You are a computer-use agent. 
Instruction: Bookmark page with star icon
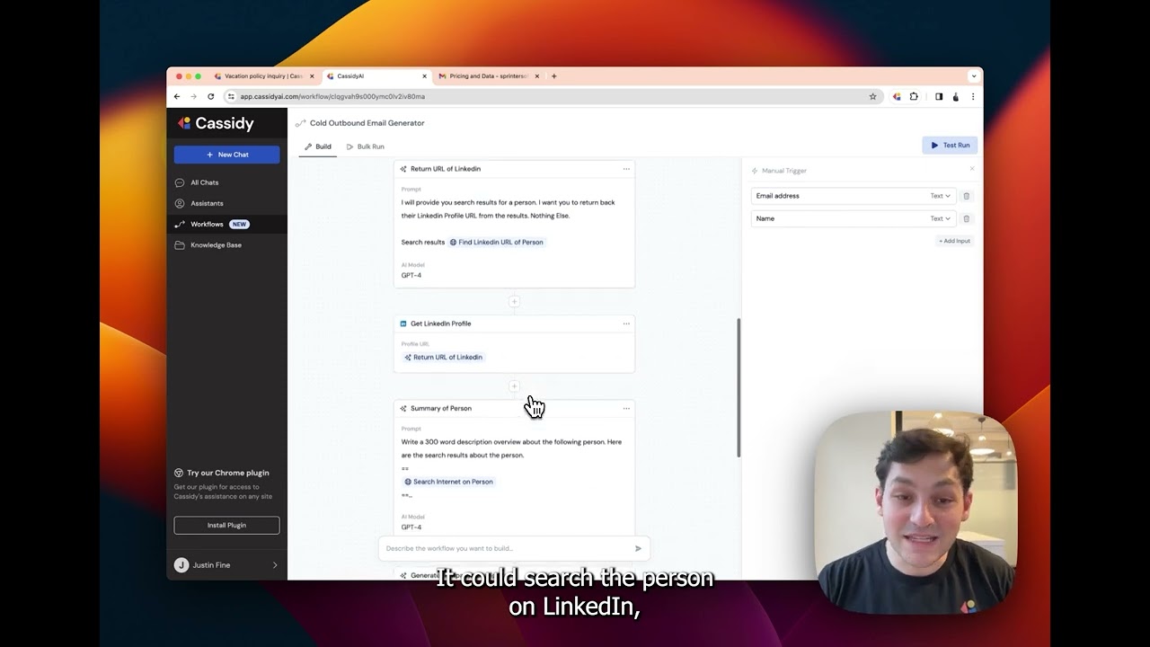pyautogui.click(x=872, y=96)
